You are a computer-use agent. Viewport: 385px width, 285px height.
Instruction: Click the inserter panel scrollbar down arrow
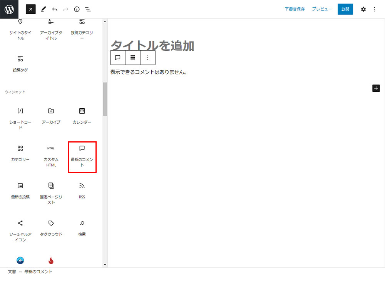[x=105, y=265]
